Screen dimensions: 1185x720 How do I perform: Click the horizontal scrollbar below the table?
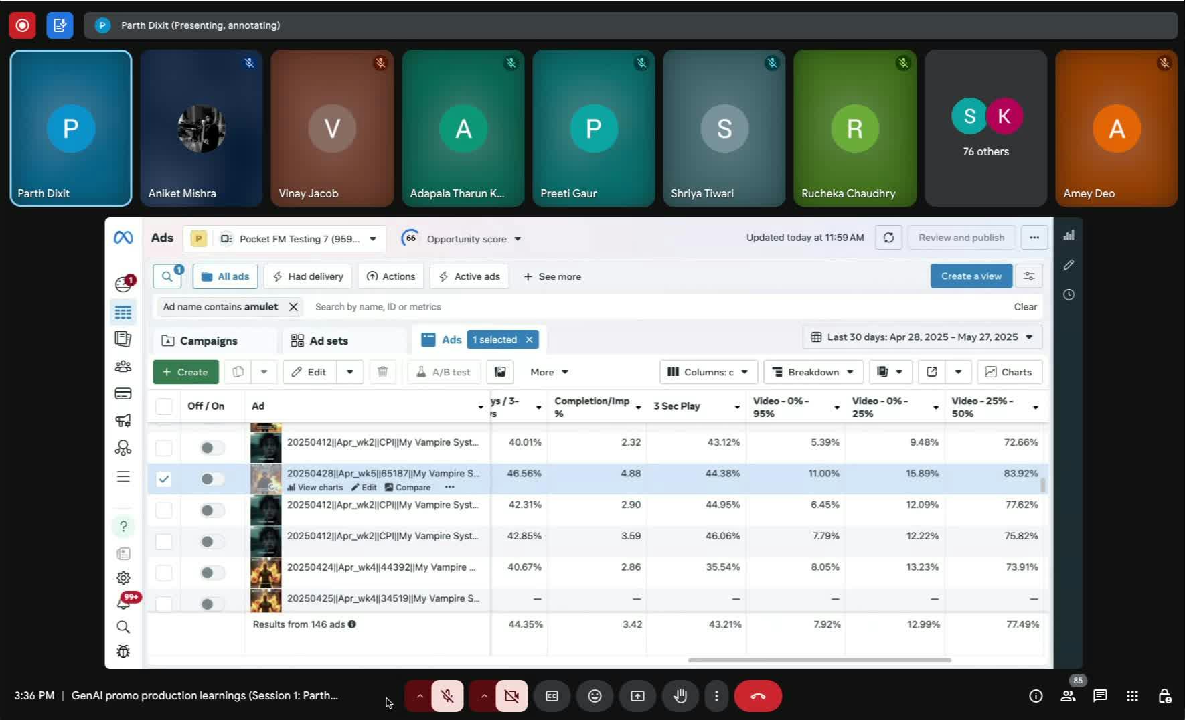[x=819, y=660]
